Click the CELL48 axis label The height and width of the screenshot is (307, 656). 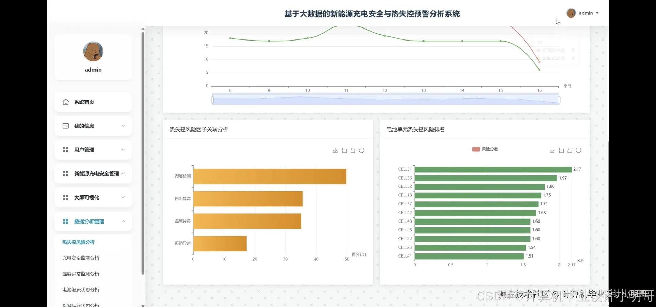coord(405,221)
